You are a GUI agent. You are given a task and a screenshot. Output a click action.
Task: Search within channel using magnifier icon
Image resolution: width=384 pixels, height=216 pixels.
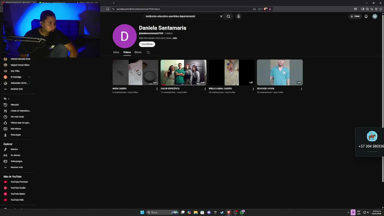148,52
